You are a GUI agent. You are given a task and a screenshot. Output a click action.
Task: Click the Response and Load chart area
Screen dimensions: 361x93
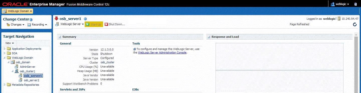pyautogui.click(x=279, y=68)
